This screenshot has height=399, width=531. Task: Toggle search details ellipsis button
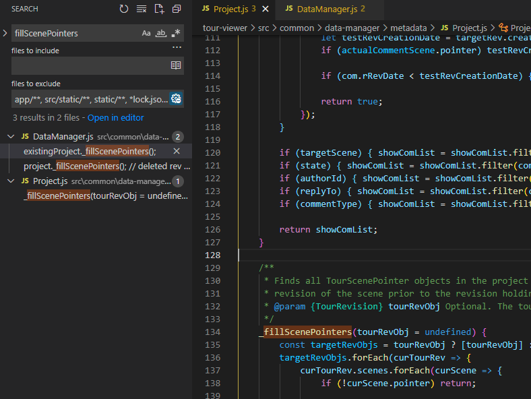coord(177,47)
